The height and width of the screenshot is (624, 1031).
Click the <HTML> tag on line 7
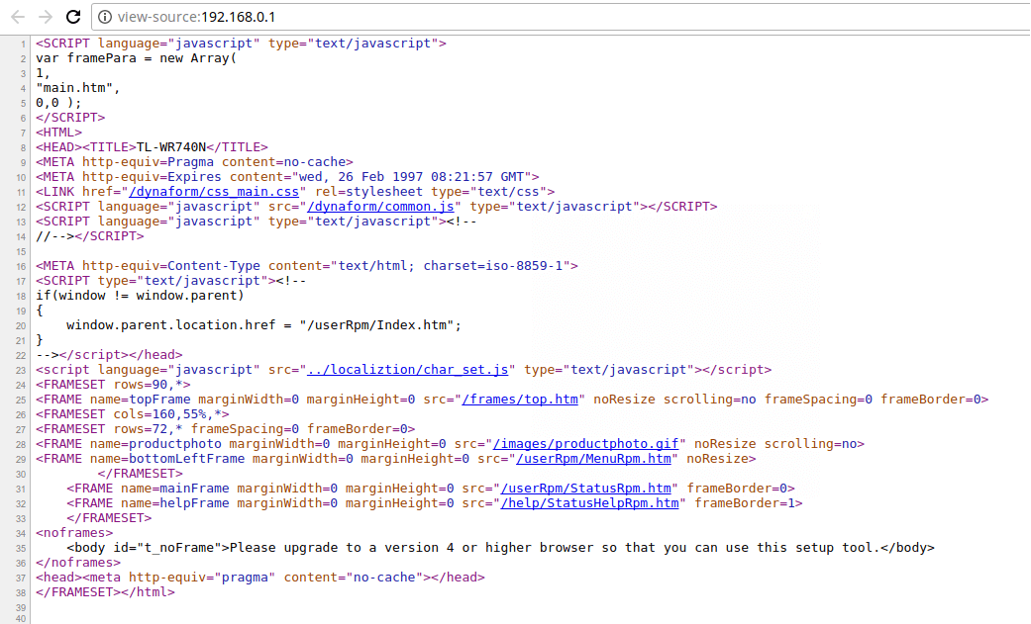click(x=59, y=133)
